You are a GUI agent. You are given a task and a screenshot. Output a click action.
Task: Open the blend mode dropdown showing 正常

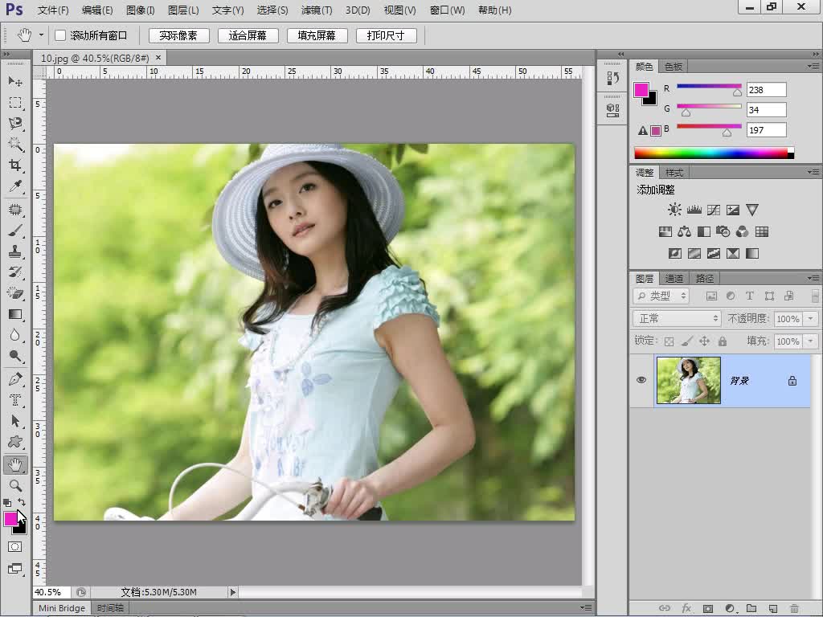(x=677, y=319)
